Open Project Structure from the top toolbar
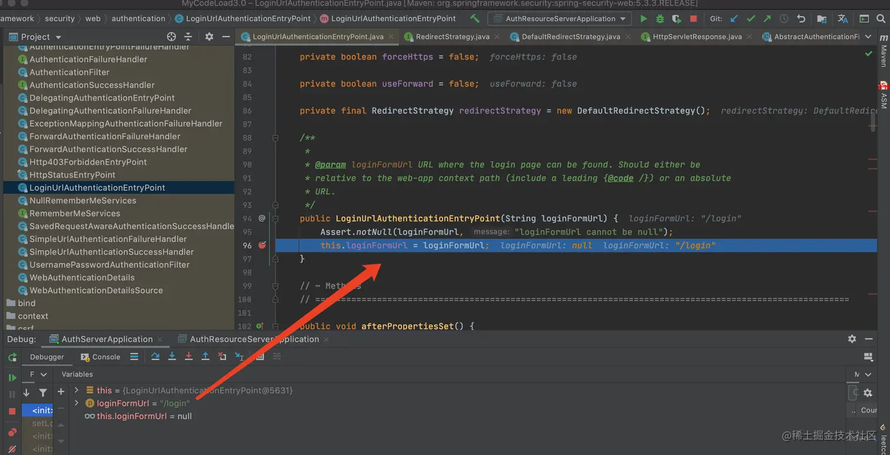Viewport: 890px width, 455px height. 822,19
